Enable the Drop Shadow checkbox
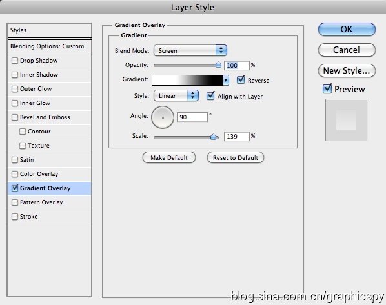Viewport: 386px width, 305px height. click(x=15, y=61)
